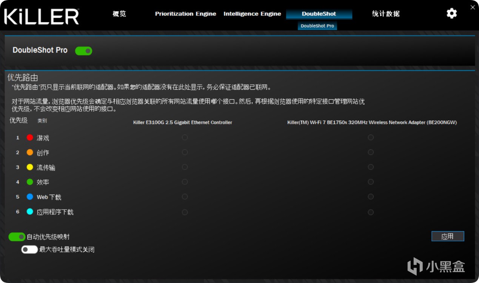Viewport: 479px width, 283px height.
Task: Select Ethernet radio for 效率
Action: tap(185, 182)
